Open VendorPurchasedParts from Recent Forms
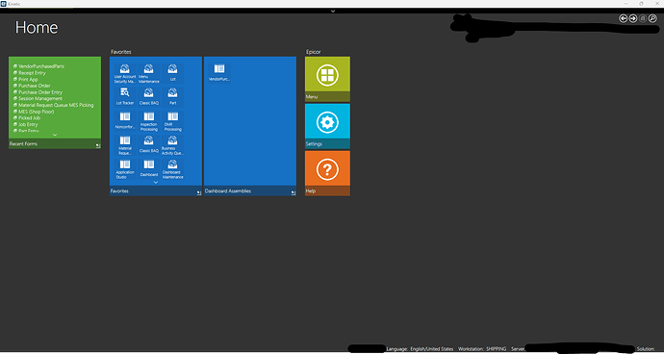The width and height of the screenshot is (664, 354). [38, 66]
